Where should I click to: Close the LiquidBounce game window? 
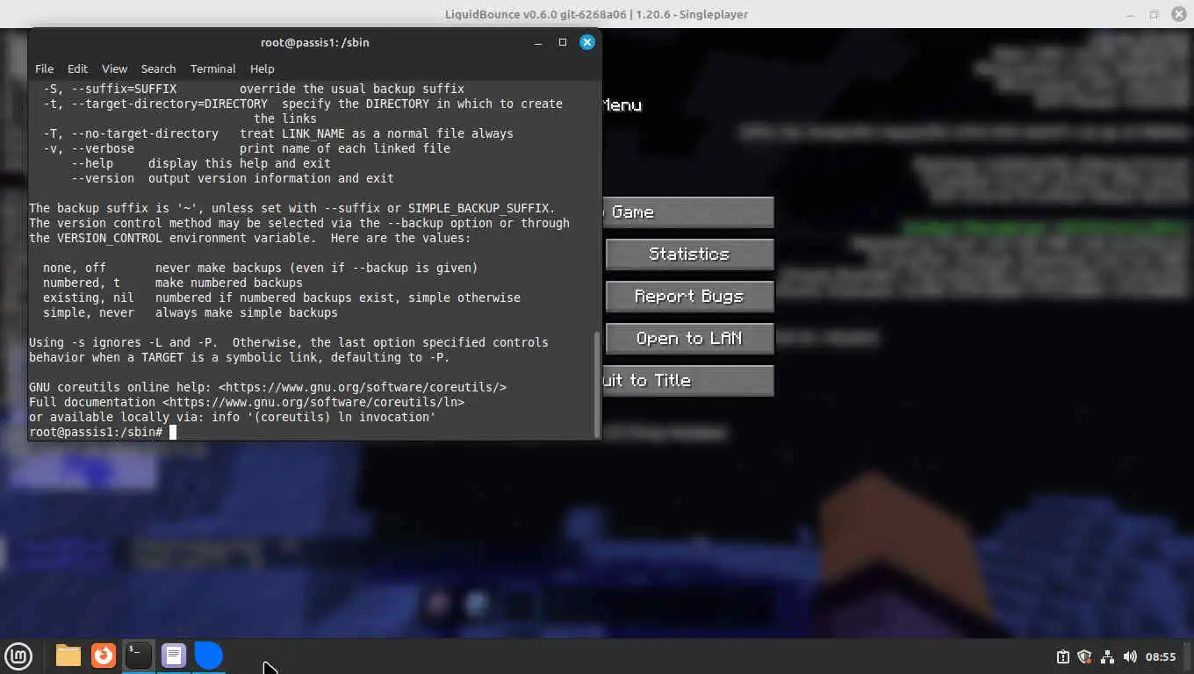coord(1177,14)
